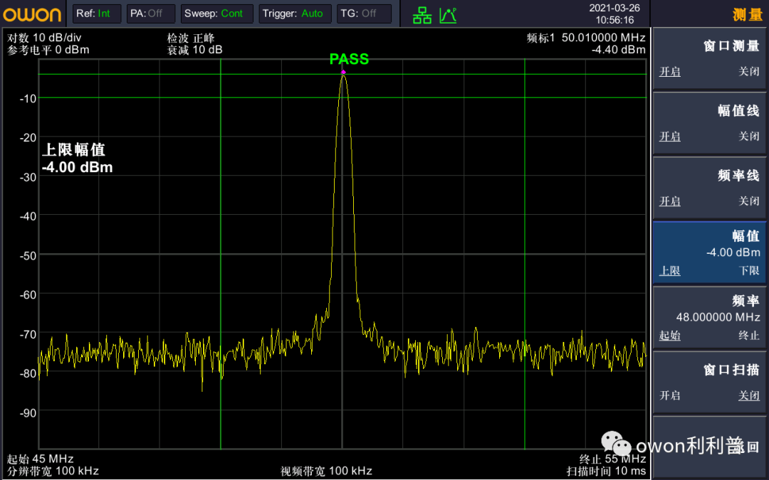Click the green PASS indicator
The height and width of the screenshot is (480, 769).
click(x=349, y=59)
